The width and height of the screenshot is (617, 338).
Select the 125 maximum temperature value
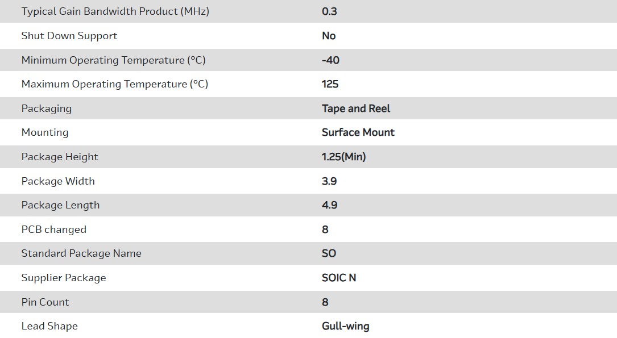pos(330,84)
